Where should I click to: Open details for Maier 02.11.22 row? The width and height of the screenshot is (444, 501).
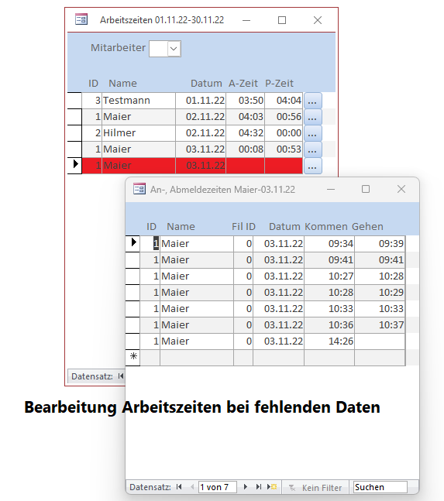(x=312, y=117)
